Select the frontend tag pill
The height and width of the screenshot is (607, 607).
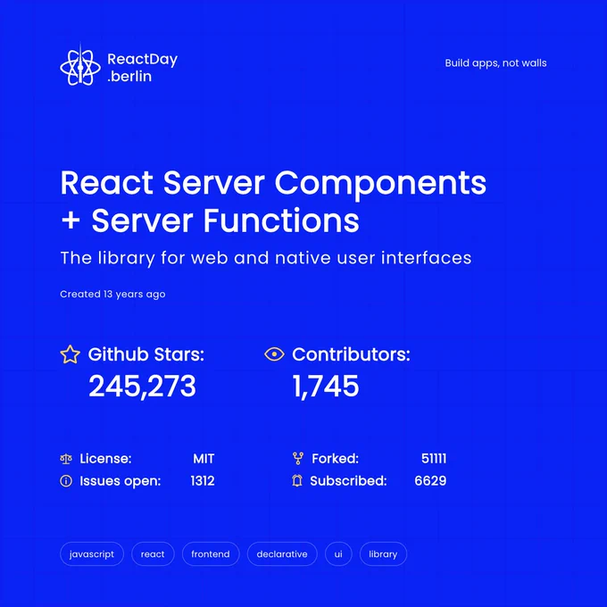coord(211,554)
